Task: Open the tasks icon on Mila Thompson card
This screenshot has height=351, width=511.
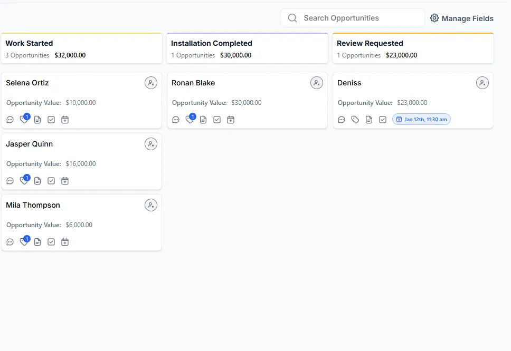Action: [51, 242]
